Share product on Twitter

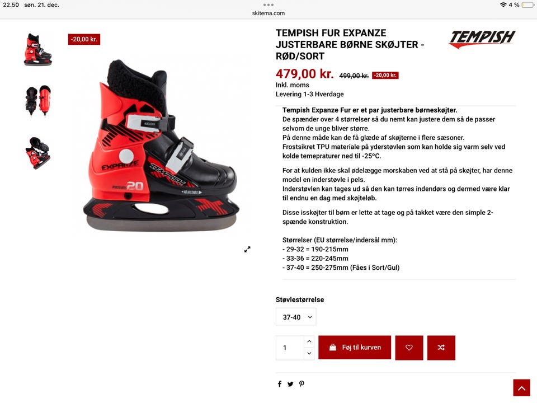(x=290, y=384)
